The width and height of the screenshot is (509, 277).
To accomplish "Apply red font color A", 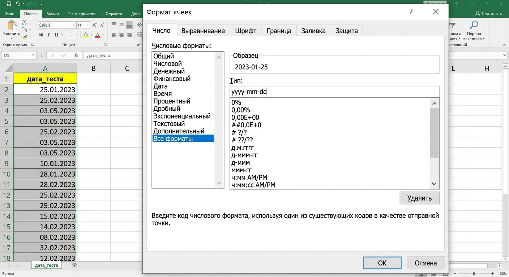I will [x=98, y=35].
